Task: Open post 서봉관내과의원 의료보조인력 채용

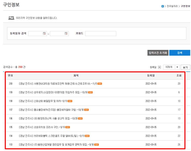Action: pyautogui.click(x=58, y=84)
